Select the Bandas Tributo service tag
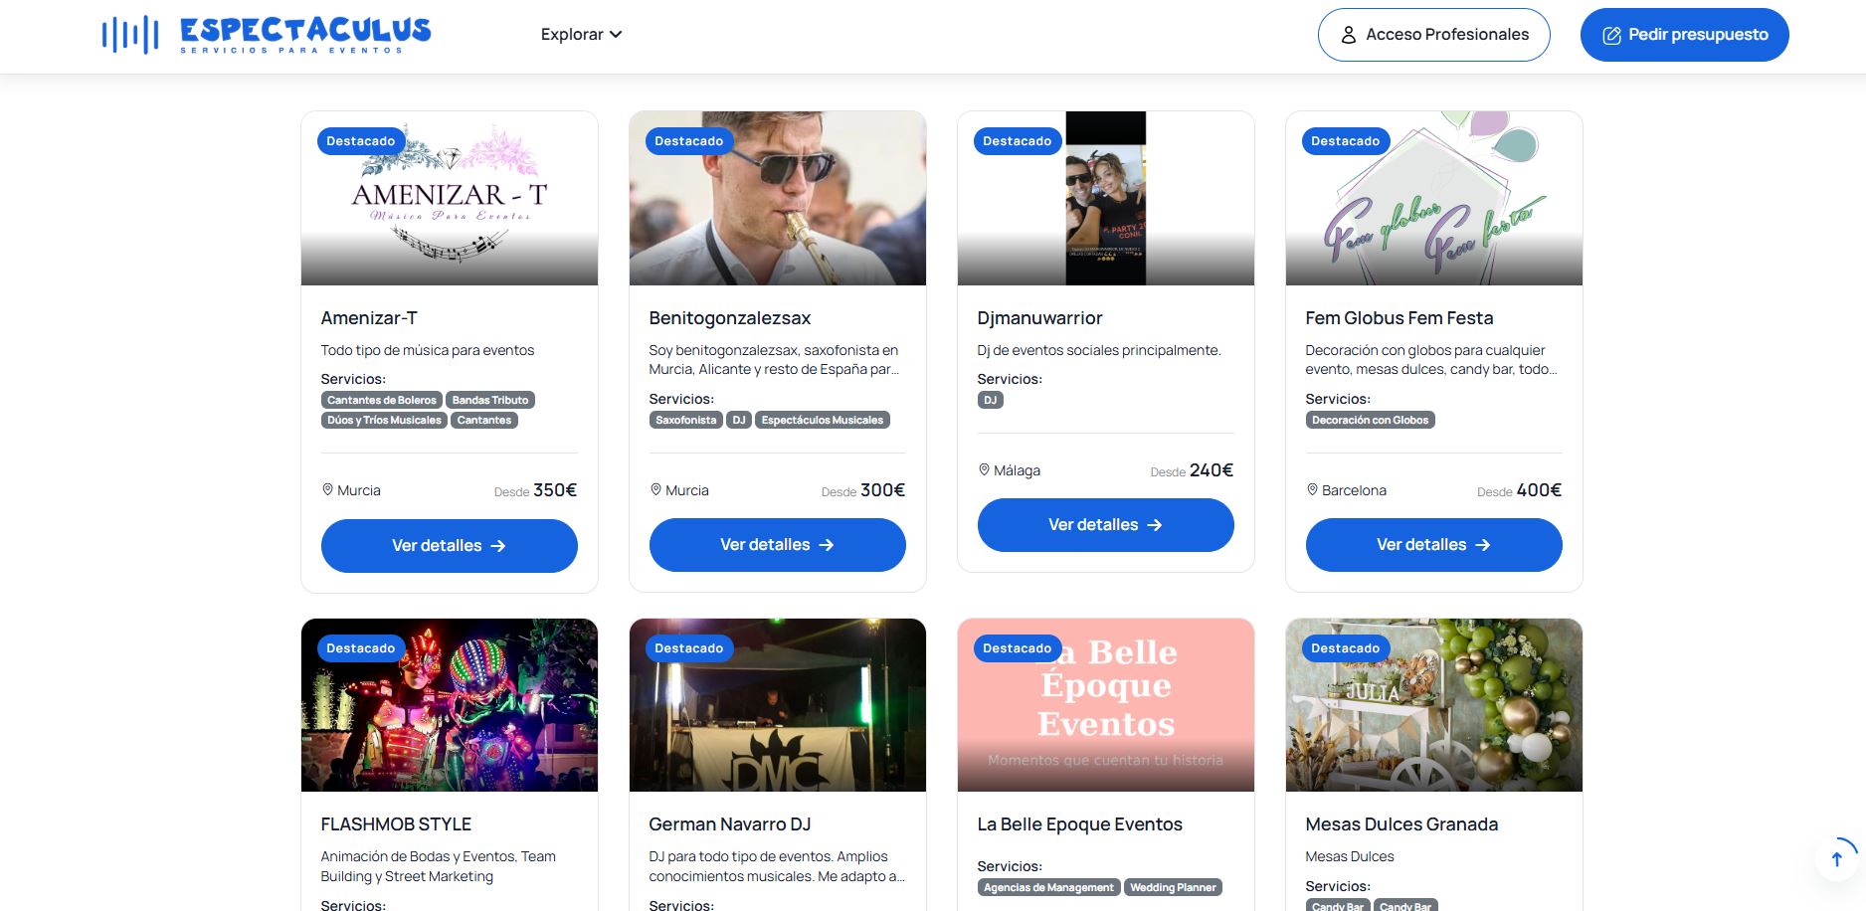The image size is (1866, 911). [x=489, y=400]
